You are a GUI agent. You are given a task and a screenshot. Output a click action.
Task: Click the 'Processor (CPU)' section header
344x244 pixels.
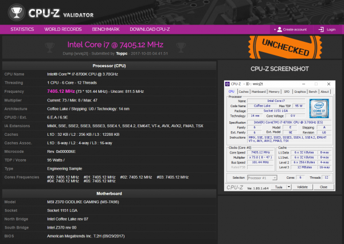click(110, 66)
